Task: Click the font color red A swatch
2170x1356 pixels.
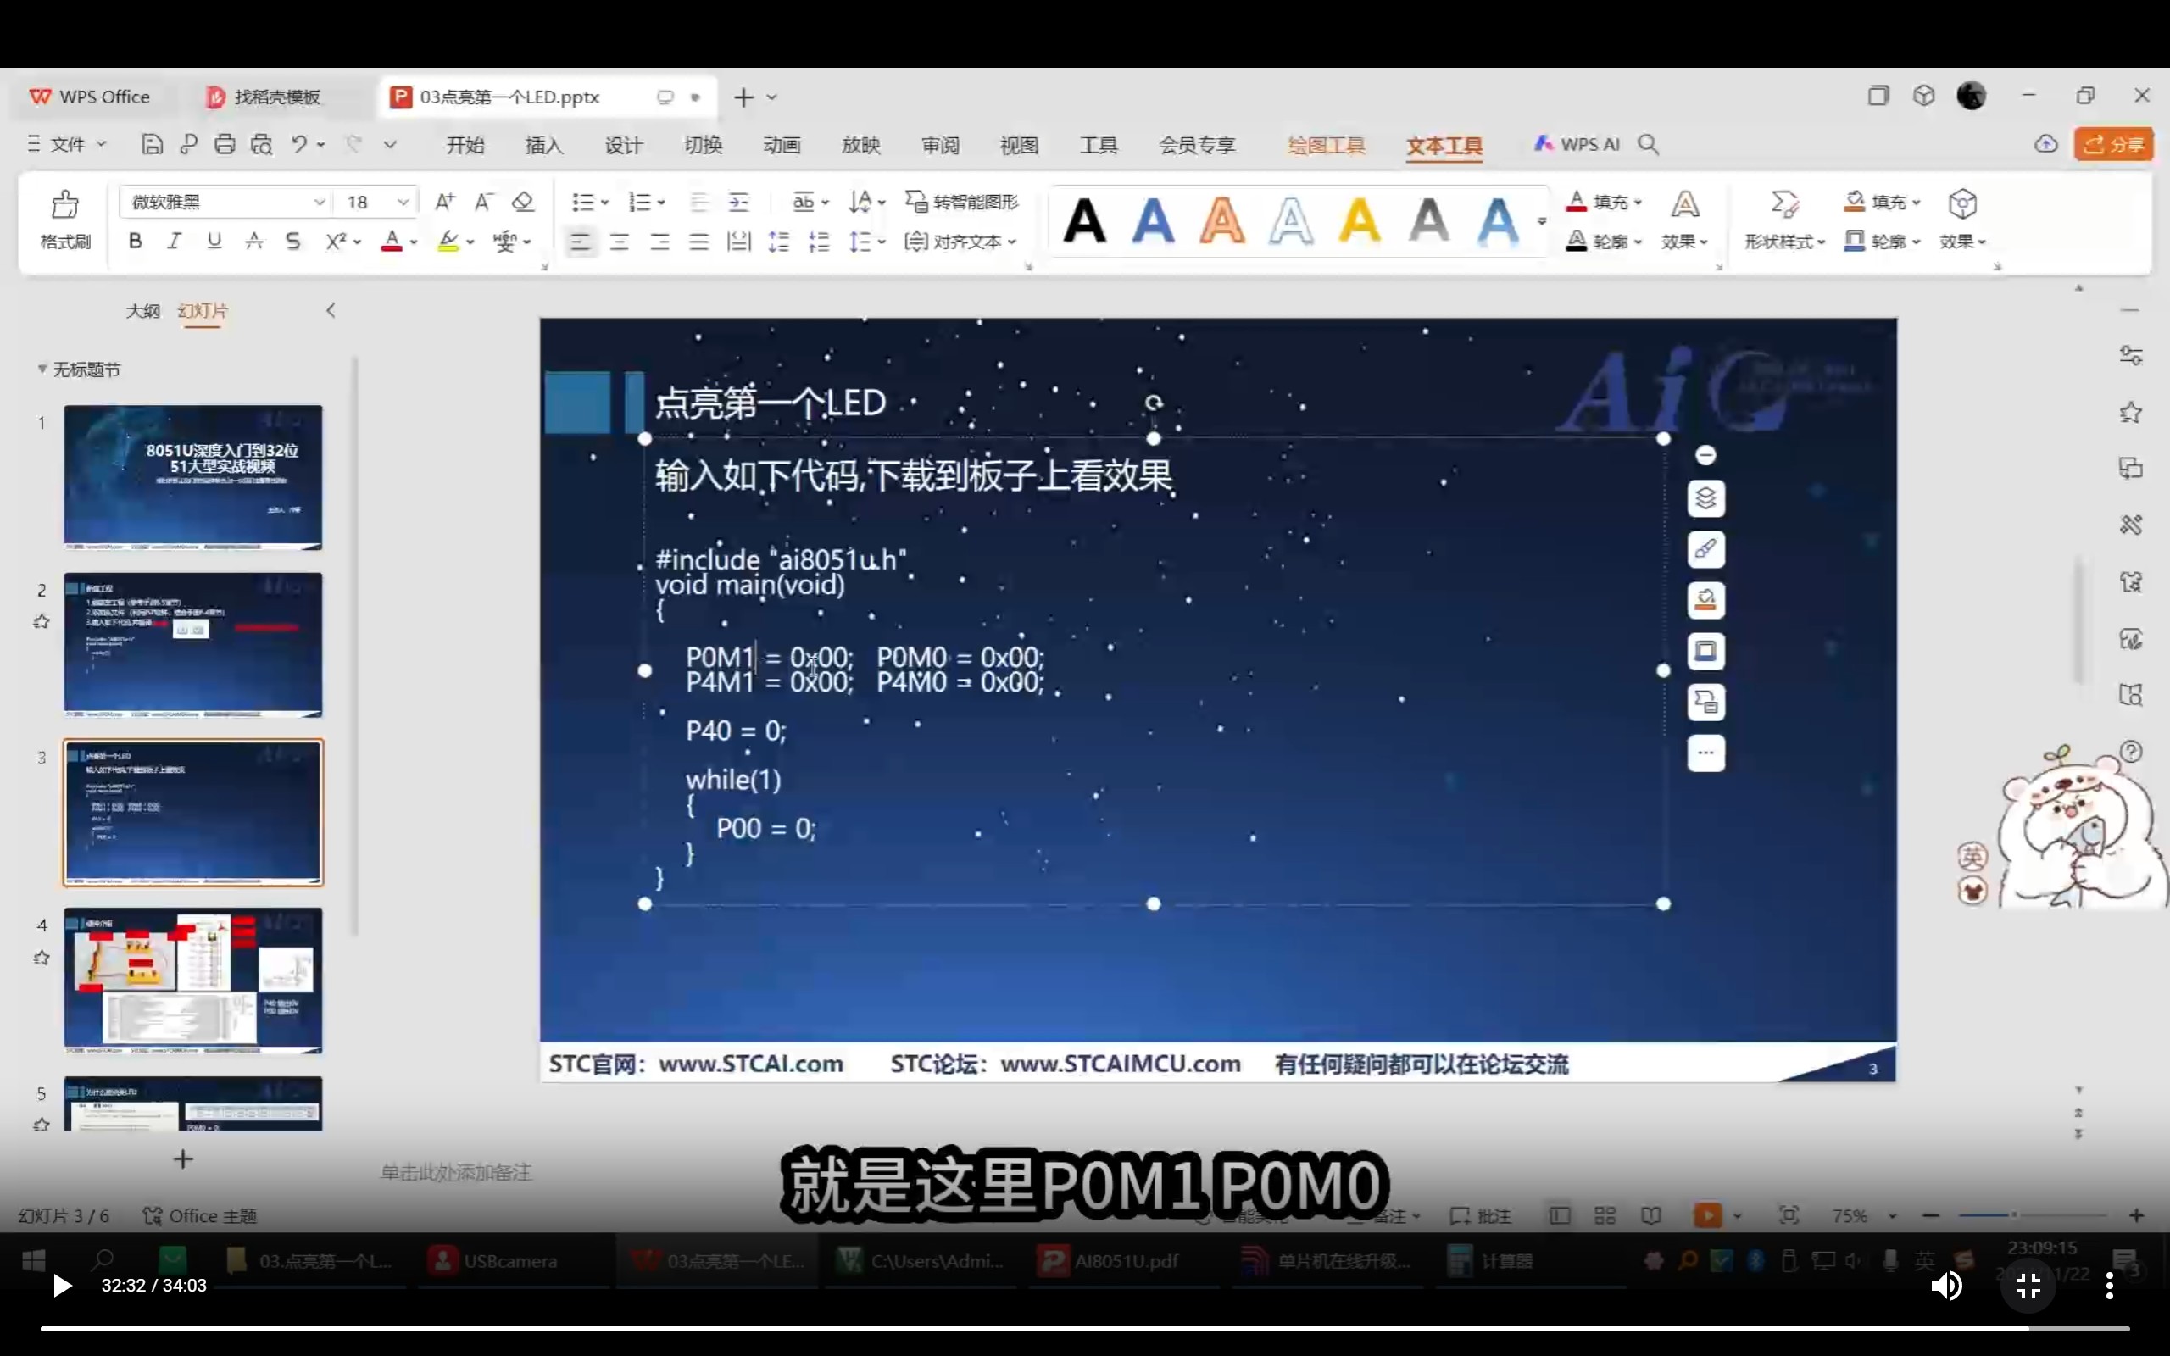Action: click(x=391, y=242)
